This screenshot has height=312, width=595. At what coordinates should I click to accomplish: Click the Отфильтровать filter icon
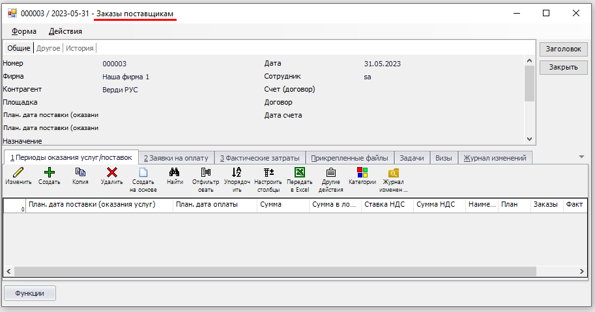point(206,173)
